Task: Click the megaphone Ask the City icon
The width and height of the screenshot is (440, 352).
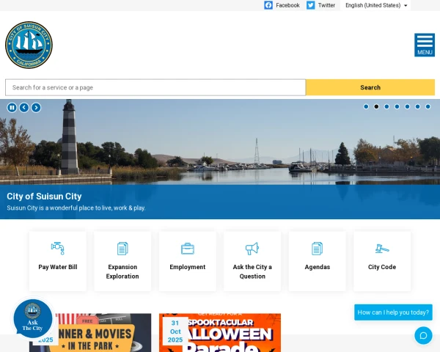Action: click(252, 249)
